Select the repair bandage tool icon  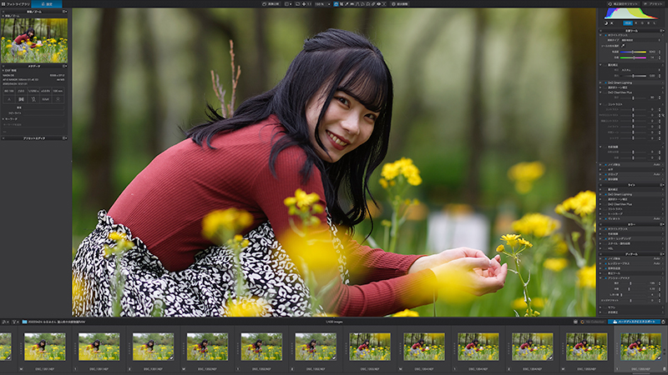point(372,4)
